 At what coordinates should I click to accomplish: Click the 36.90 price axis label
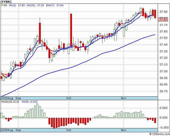point(163,78)
